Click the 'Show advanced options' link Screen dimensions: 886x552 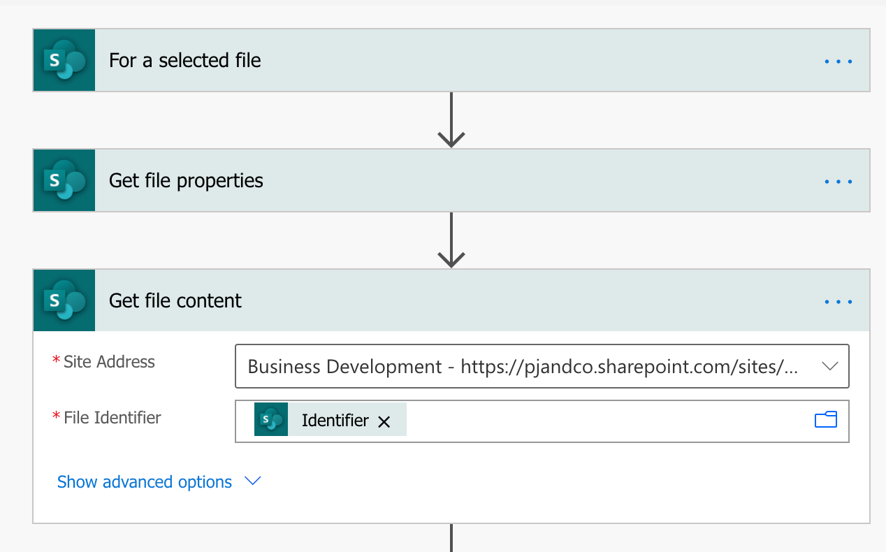pyautogui.click(x=145, y=482)
